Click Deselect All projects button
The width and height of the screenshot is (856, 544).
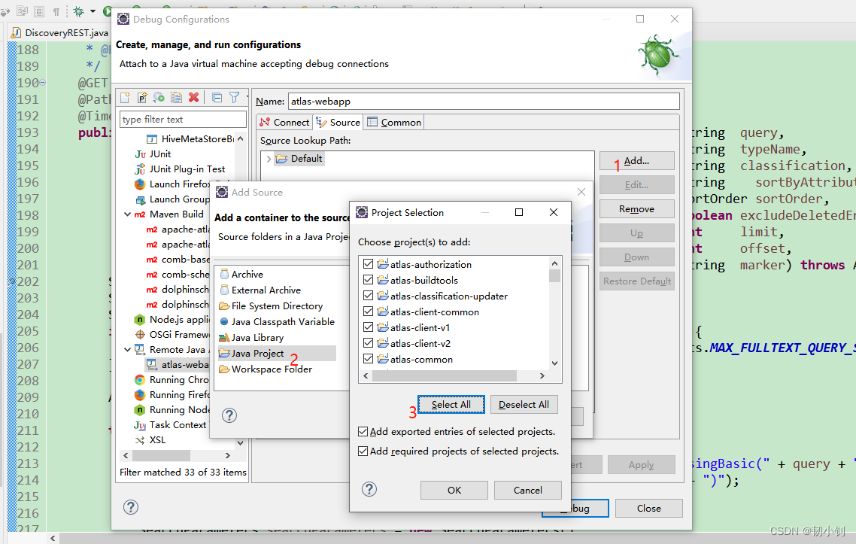pos(524,405)
